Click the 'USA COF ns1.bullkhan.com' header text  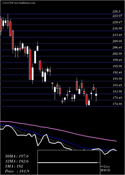coord(19,3)
